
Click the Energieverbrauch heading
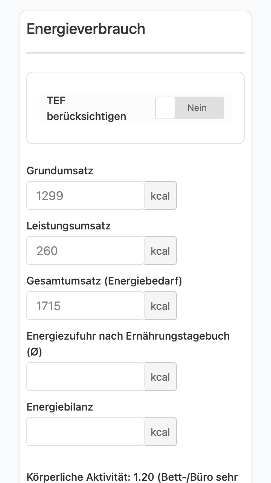point(86,29)
